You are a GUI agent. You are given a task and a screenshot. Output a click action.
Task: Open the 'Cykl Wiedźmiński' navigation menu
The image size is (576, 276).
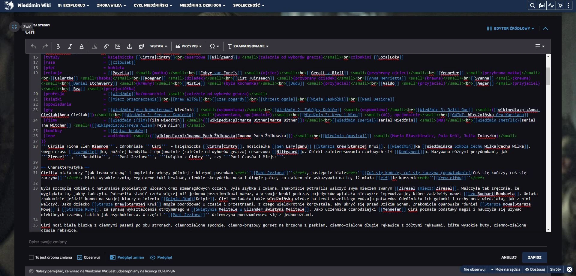[x=153, y=5]
